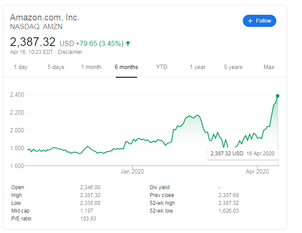Select the 1 month range tab
302x233 pixels.
click(x=91, y=67)
